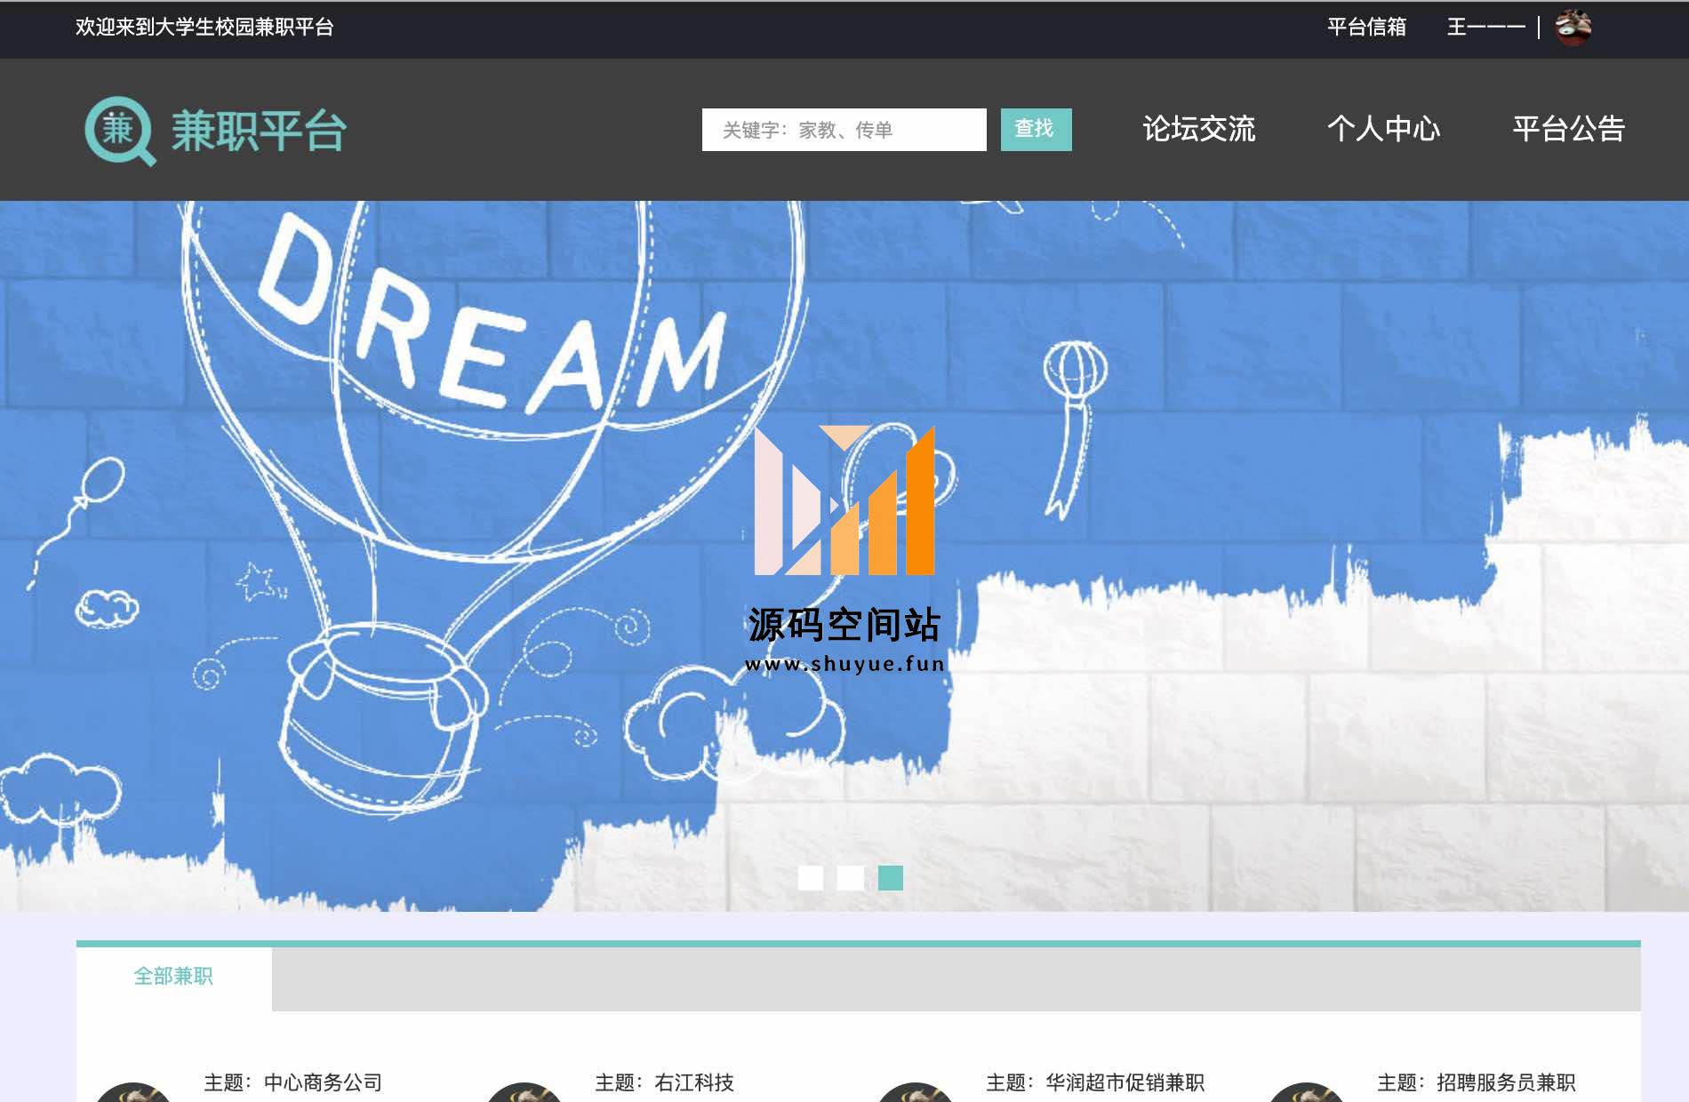The width and height of the screenshot is (1689, 1102).
Task: Select the first carousel slide indicator
Action: (x=811, y=878)
